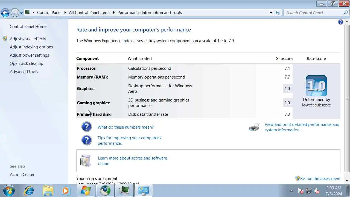Click the shield icon beside Re-run the assessment
This screenshot has width=350, height=197.
click(297, 178)
